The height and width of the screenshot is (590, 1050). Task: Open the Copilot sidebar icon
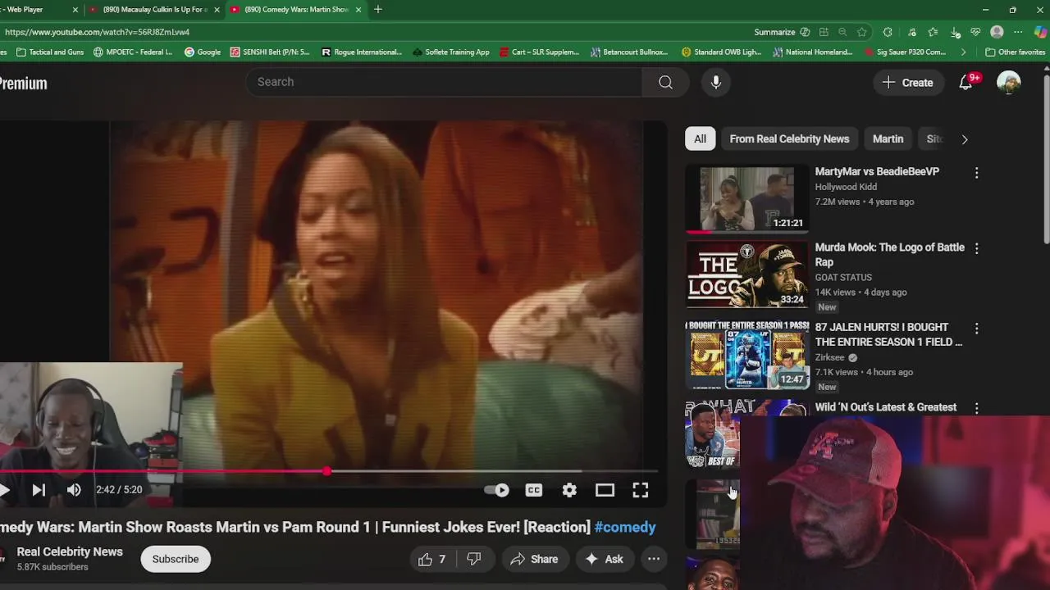(x=1040, y=32)
